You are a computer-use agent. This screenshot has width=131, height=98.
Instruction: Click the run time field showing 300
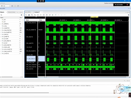[x=2, y=6]
